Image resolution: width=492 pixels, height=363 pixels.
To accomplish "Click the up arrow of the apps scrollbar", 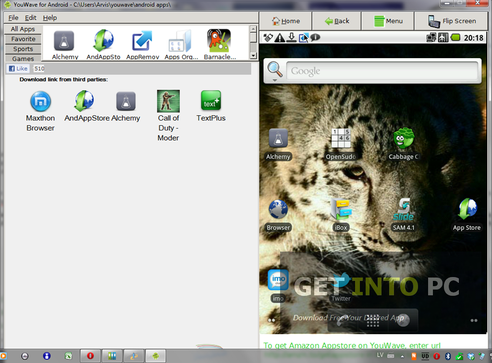I will click(253, 29).
